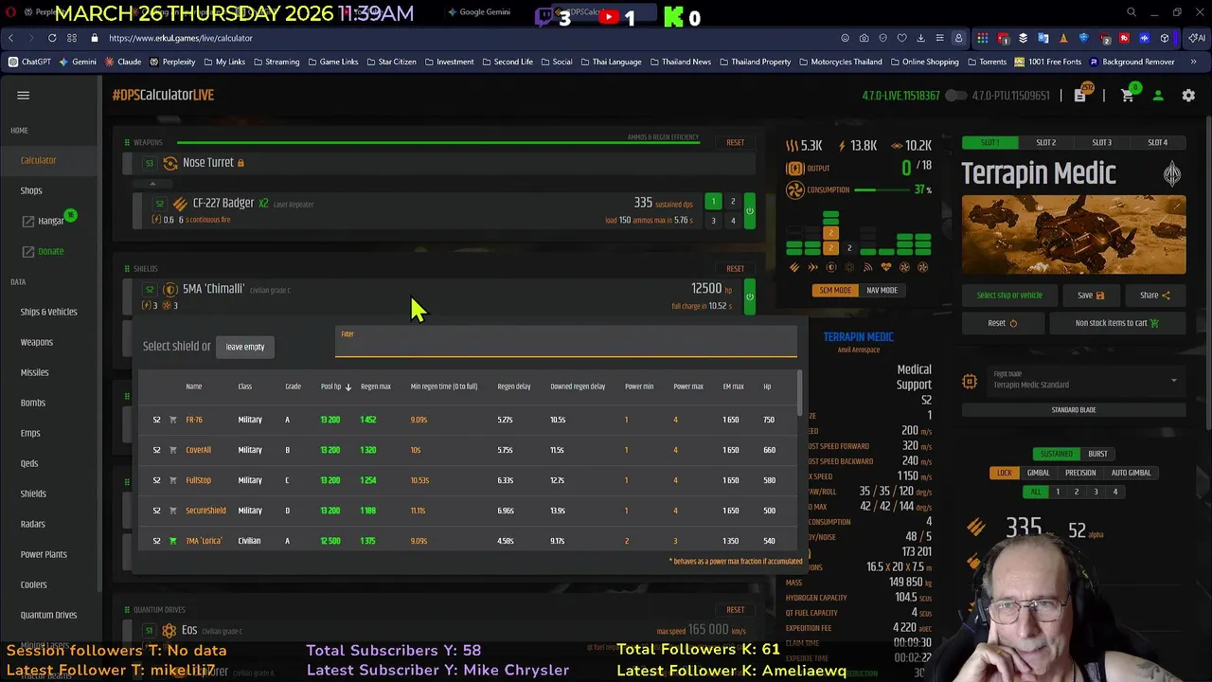Toggle LIVE/PTU version switch

(x=956, y=95)
